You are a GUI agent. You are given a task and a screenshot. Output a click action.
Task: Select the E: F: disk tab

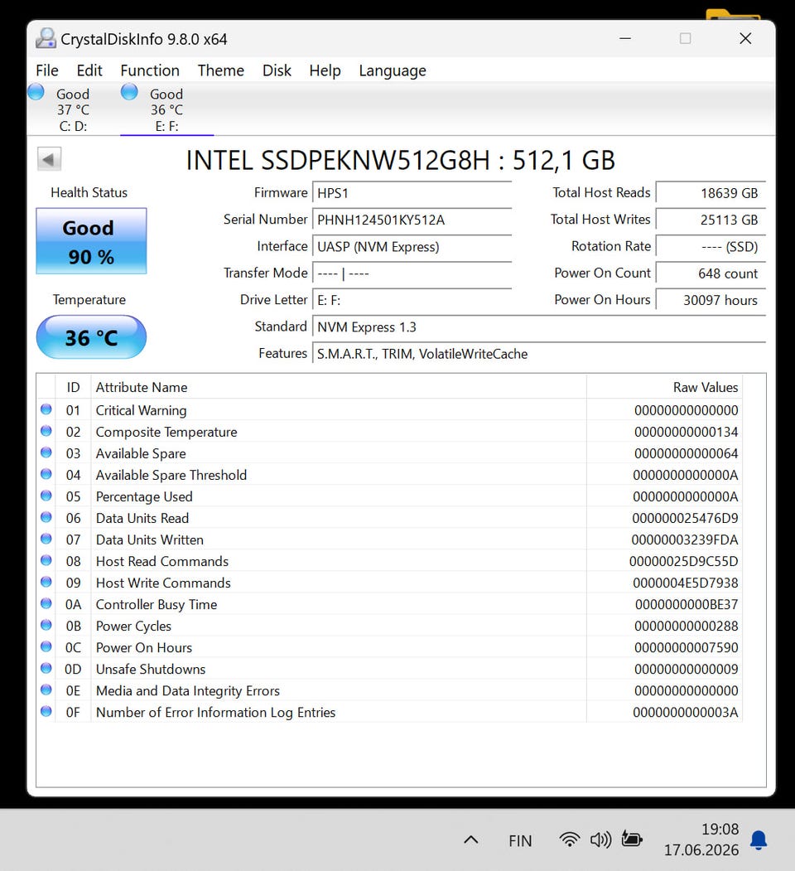(166, 109)
